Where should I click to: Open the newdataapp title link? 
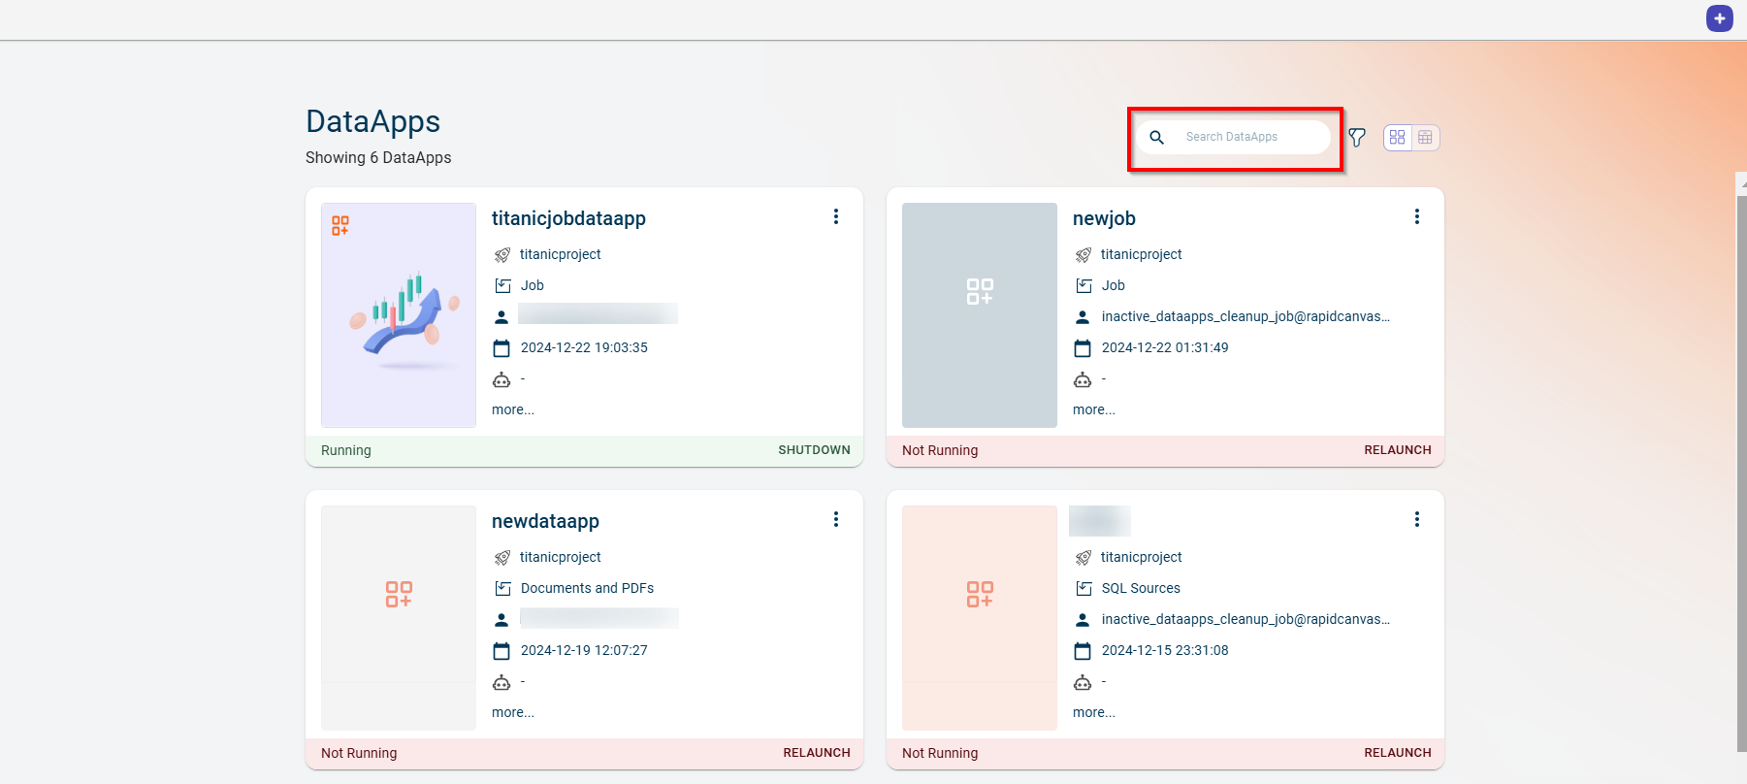click(x=545, y=522)
